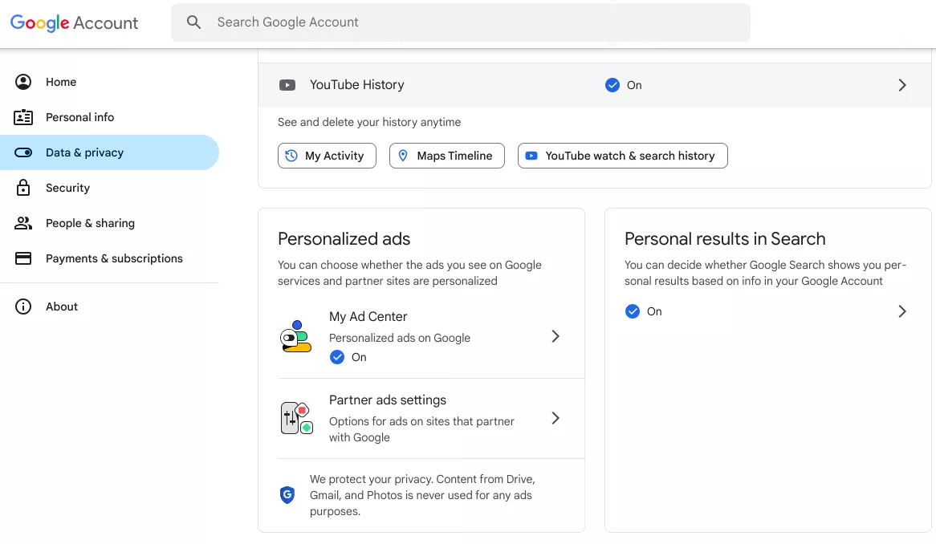The width and height of the screenshot is (936, 544).
Task: Click the Payments card icon in sidebar
Action: 23,258
